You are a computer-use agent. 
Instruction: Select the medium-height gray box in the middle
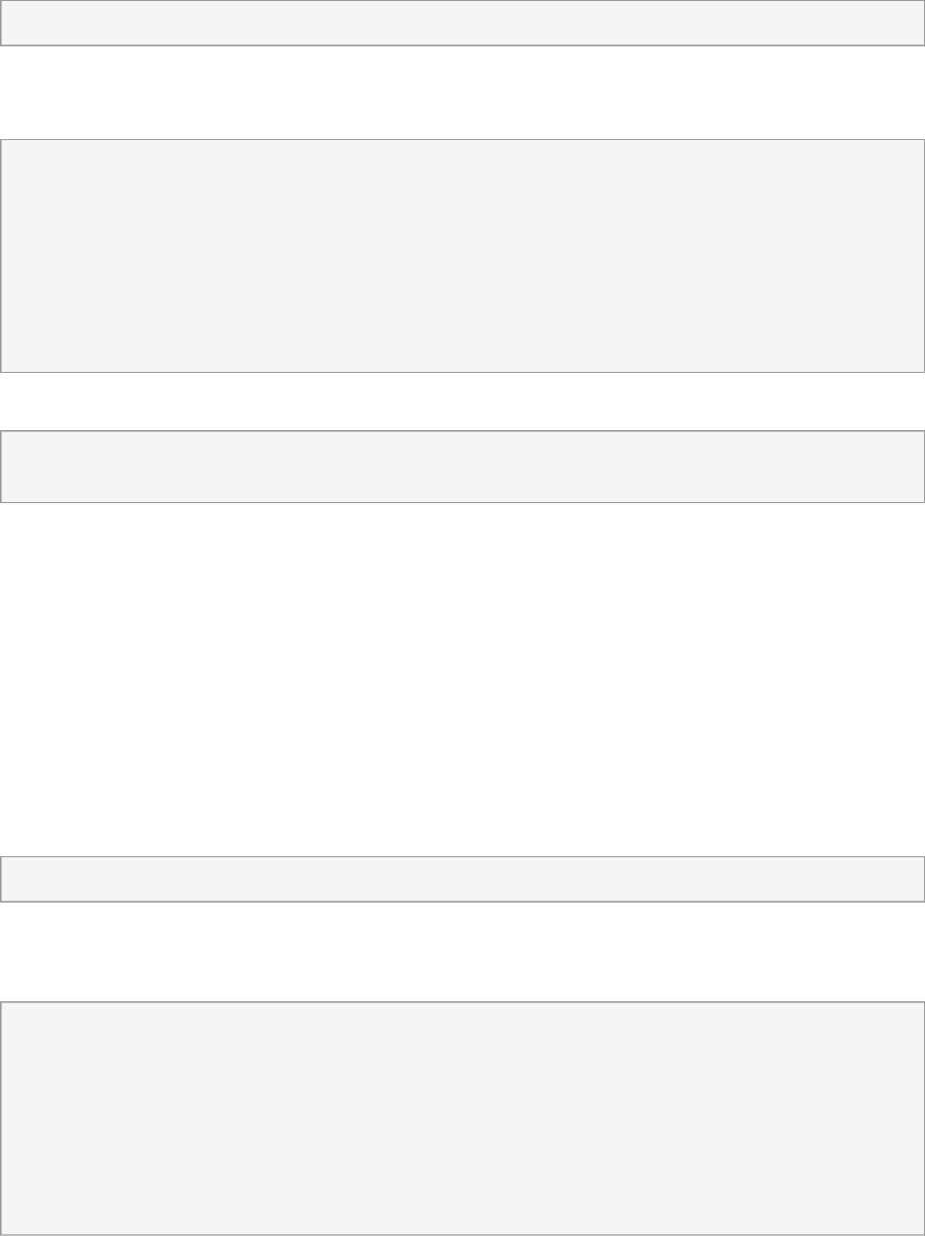[x=462, y=467]
